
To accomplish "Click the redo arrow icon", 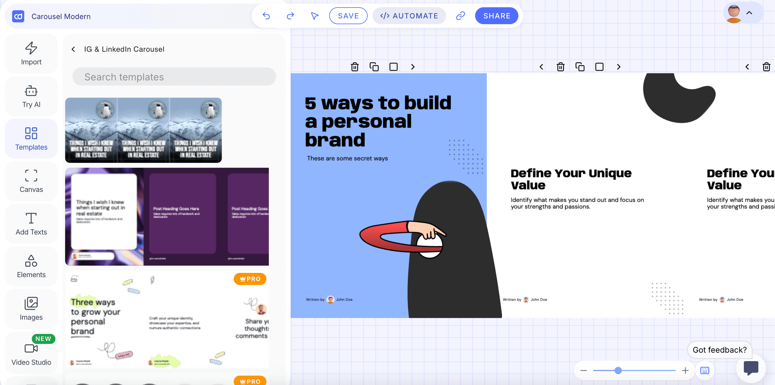I will click(x=290, y=16).
